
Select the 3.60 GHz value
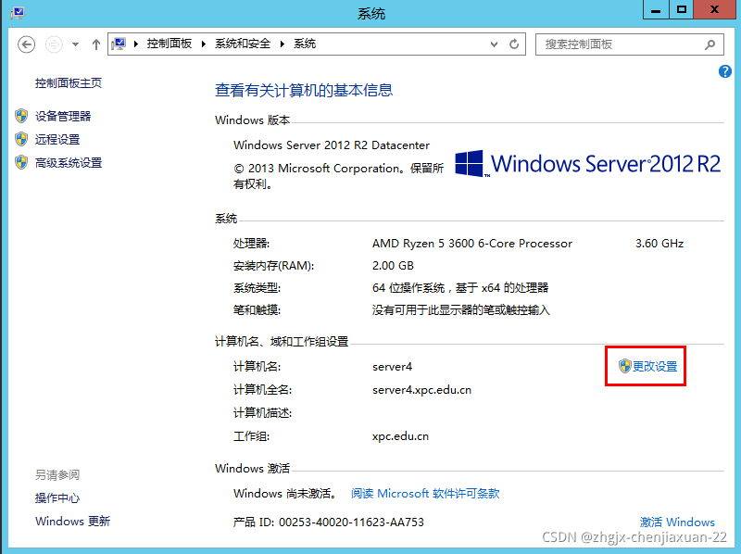(659, 244)
